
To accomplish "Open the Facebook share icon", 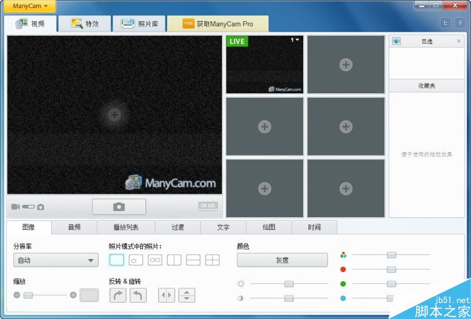I will 460,23.
